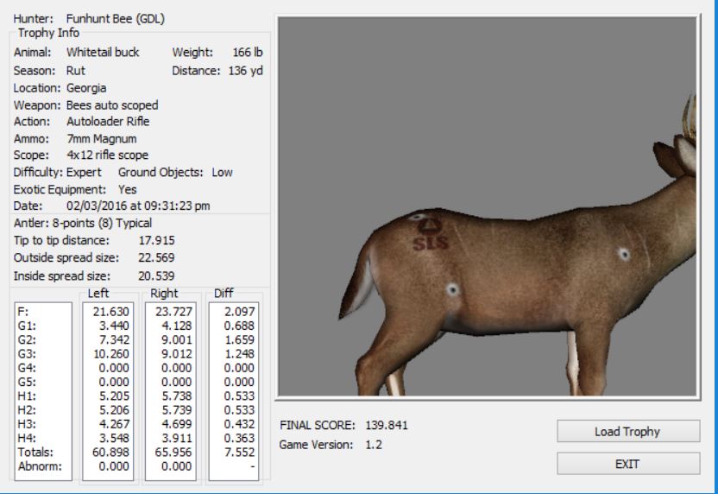This screenshot has width=718, height=494.
Task: Click the Game Version value 1.2
Action: point(375,446)
